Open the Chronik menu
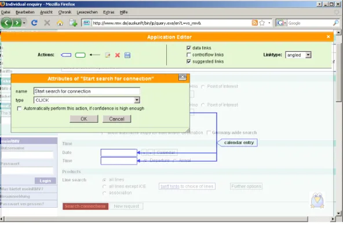The height and width of the screenshot is (225, 343). tap(65, 12)
